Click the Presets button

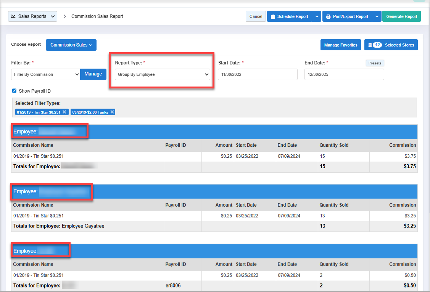(x=375, y=63)
